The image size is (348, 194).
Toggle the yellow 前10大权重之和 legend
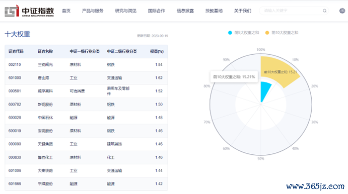(x=282, y=33)
